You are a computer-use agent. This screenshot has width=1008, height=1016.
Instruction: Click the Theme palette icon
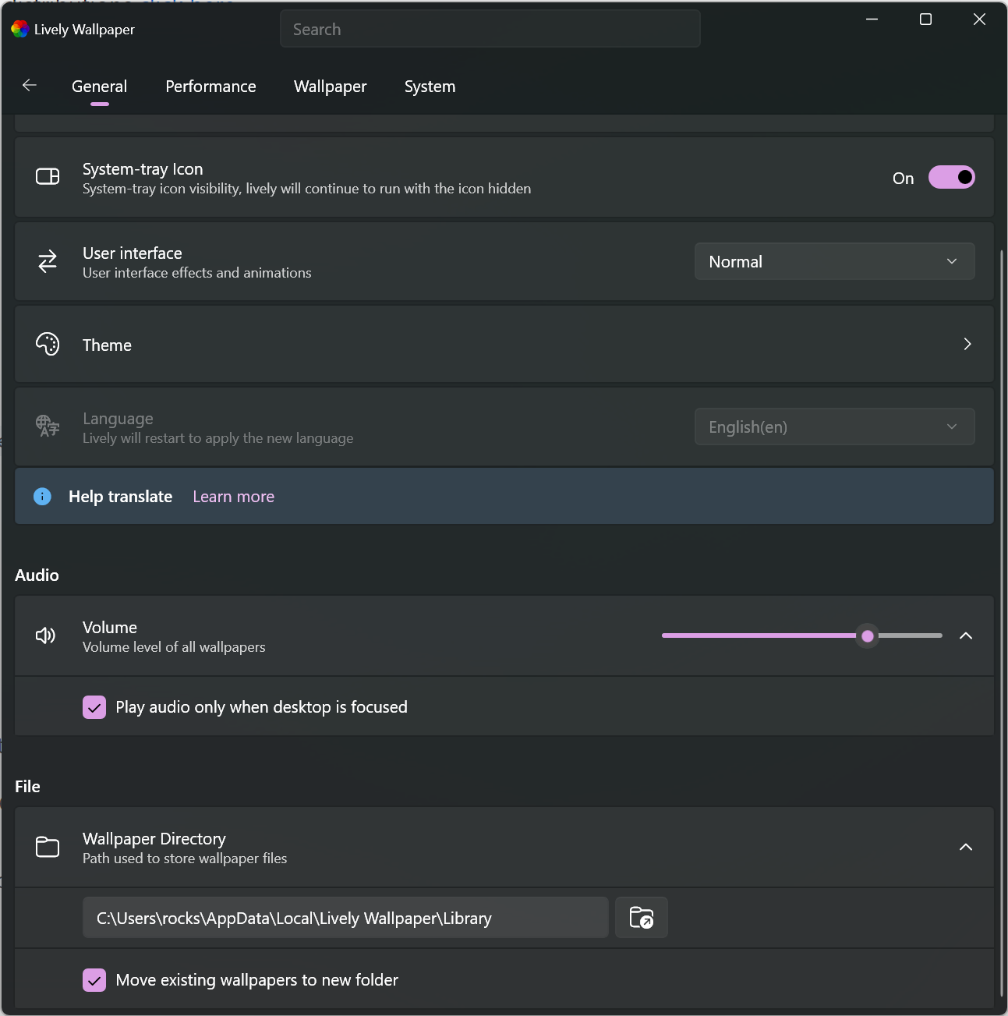[47, 344]
